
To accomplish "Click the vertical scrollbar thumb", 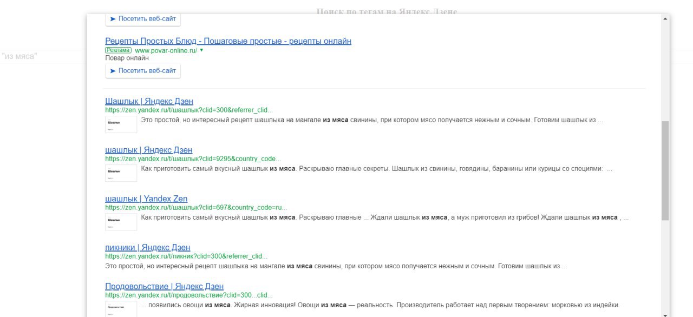I will (665, 170).
